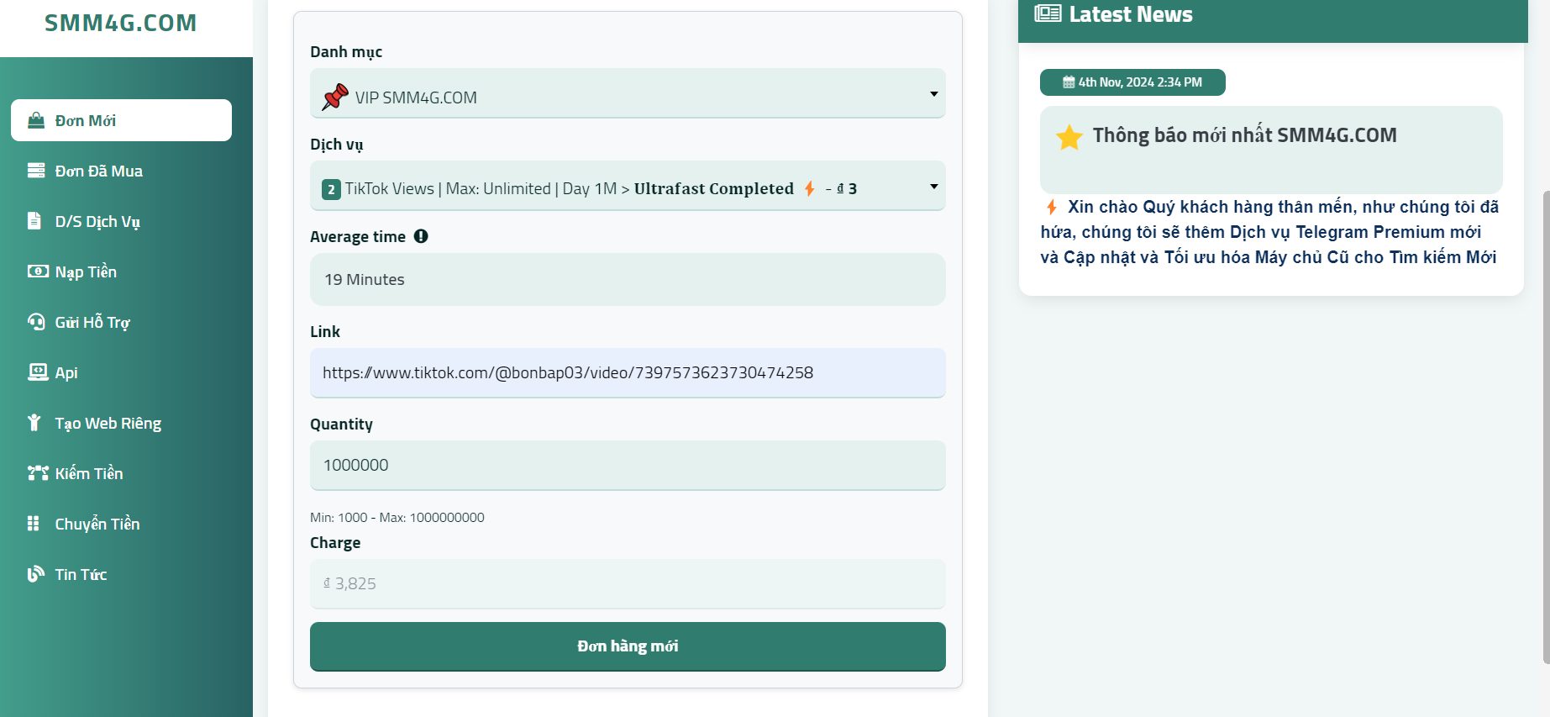Click the SMM4G.COM logo
The width and height of the screenshot is (1550, 717).
click(x=121, y=23)
